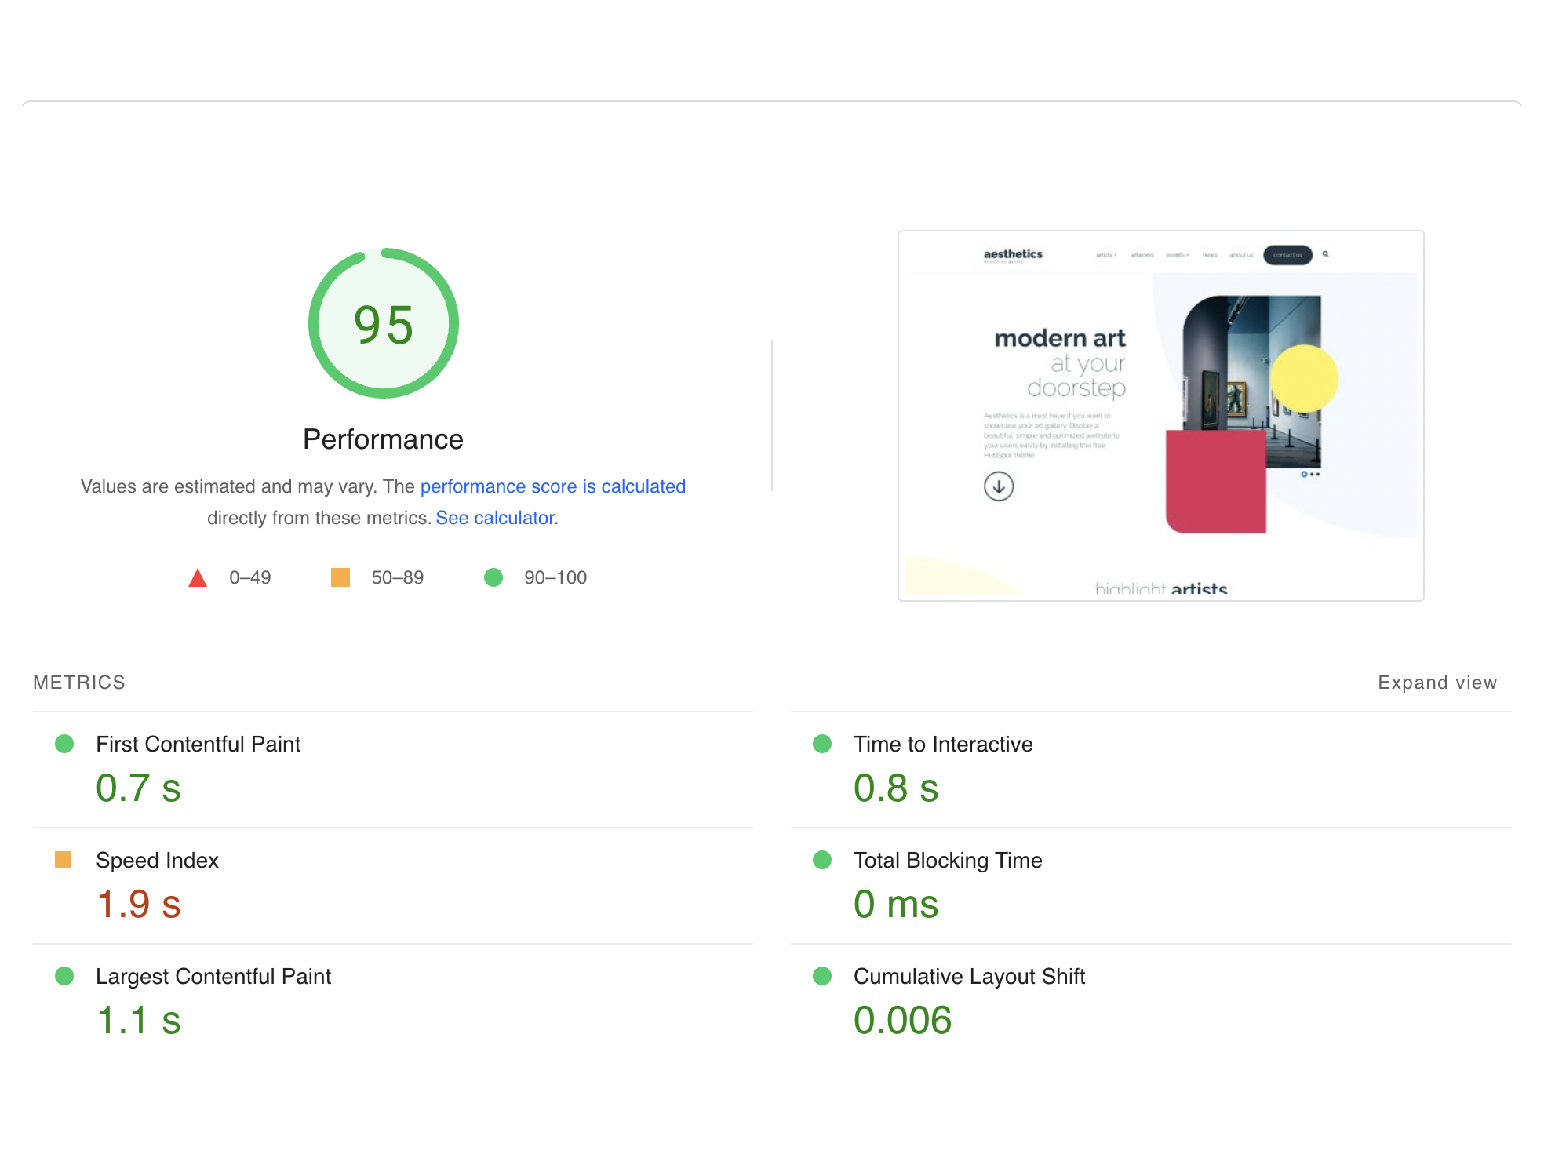1544x1158 pixels.
Task: Click the 0–49 legend range text
Action: [x=249, y=577]
